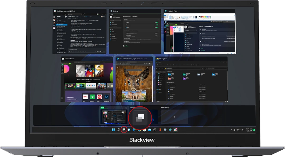Add a New desktop with plus tile
This screenshot has width=285, height=157.
click(174, 117)
